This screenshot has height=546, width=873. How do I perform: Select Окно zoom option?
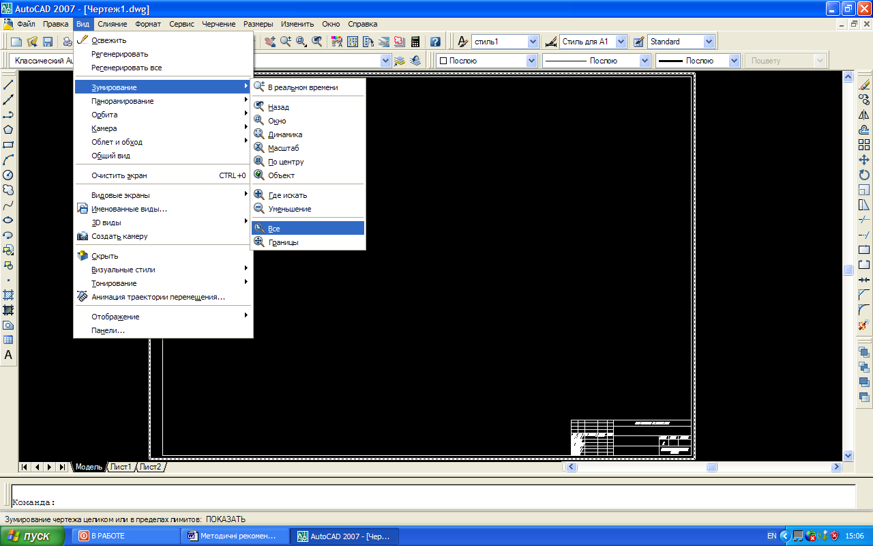(308, 121)
